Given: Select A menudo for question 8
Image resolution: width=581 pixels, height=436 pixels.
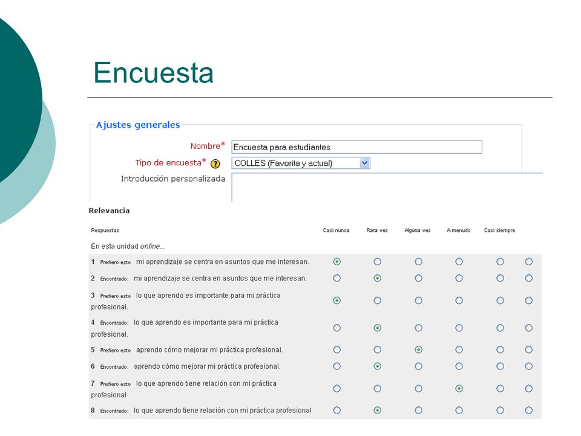Looking at the screenshot, I should coord(459,411).
